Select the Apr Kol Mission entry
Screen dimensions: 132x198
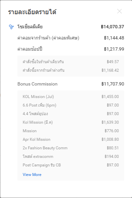pyautogui.click(x=37, y=139)
